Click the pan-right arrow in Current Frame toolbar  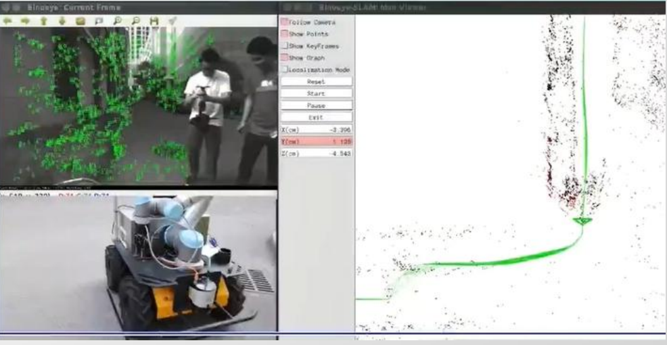[26, 21]
